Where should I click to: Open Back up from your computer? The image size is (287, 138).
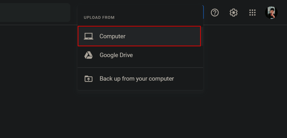tap(140, 79)
